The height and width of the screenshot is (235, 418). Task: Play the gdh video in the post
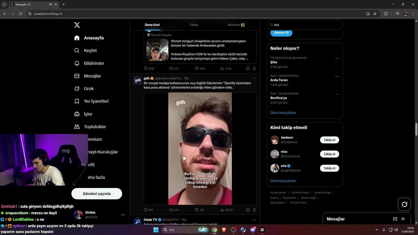[200, 149]
